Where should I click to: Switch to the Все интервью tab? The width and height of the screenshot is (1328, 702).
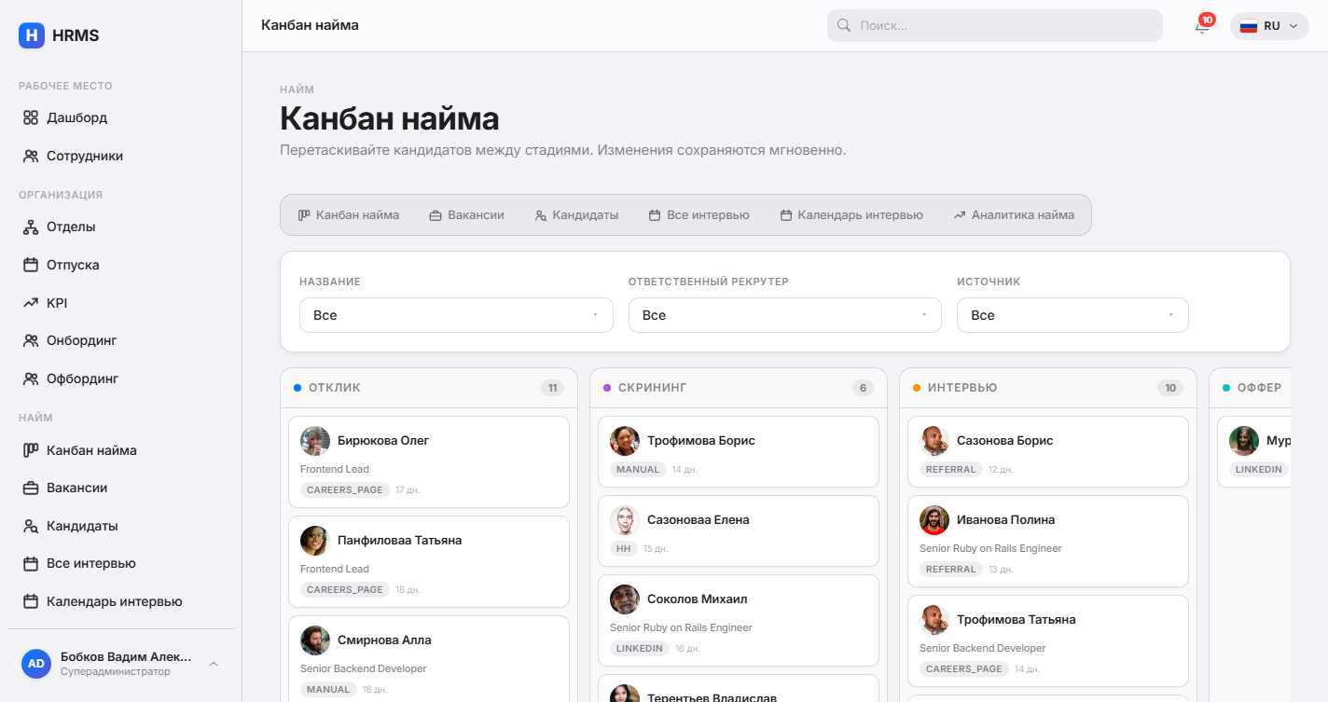coord(699,215)
